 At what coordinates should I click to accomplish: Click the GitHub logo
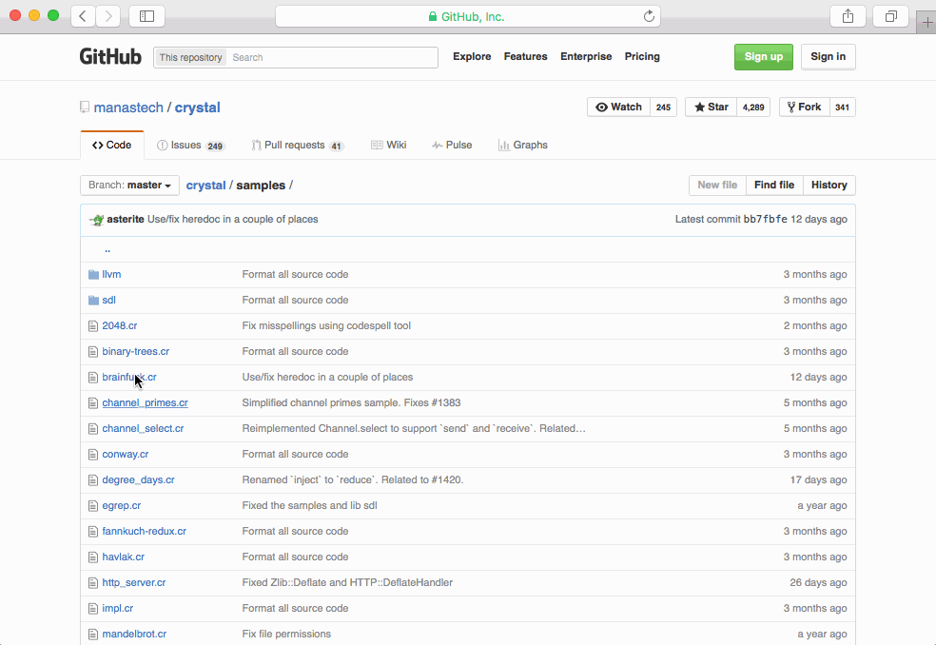pos(110,57)
